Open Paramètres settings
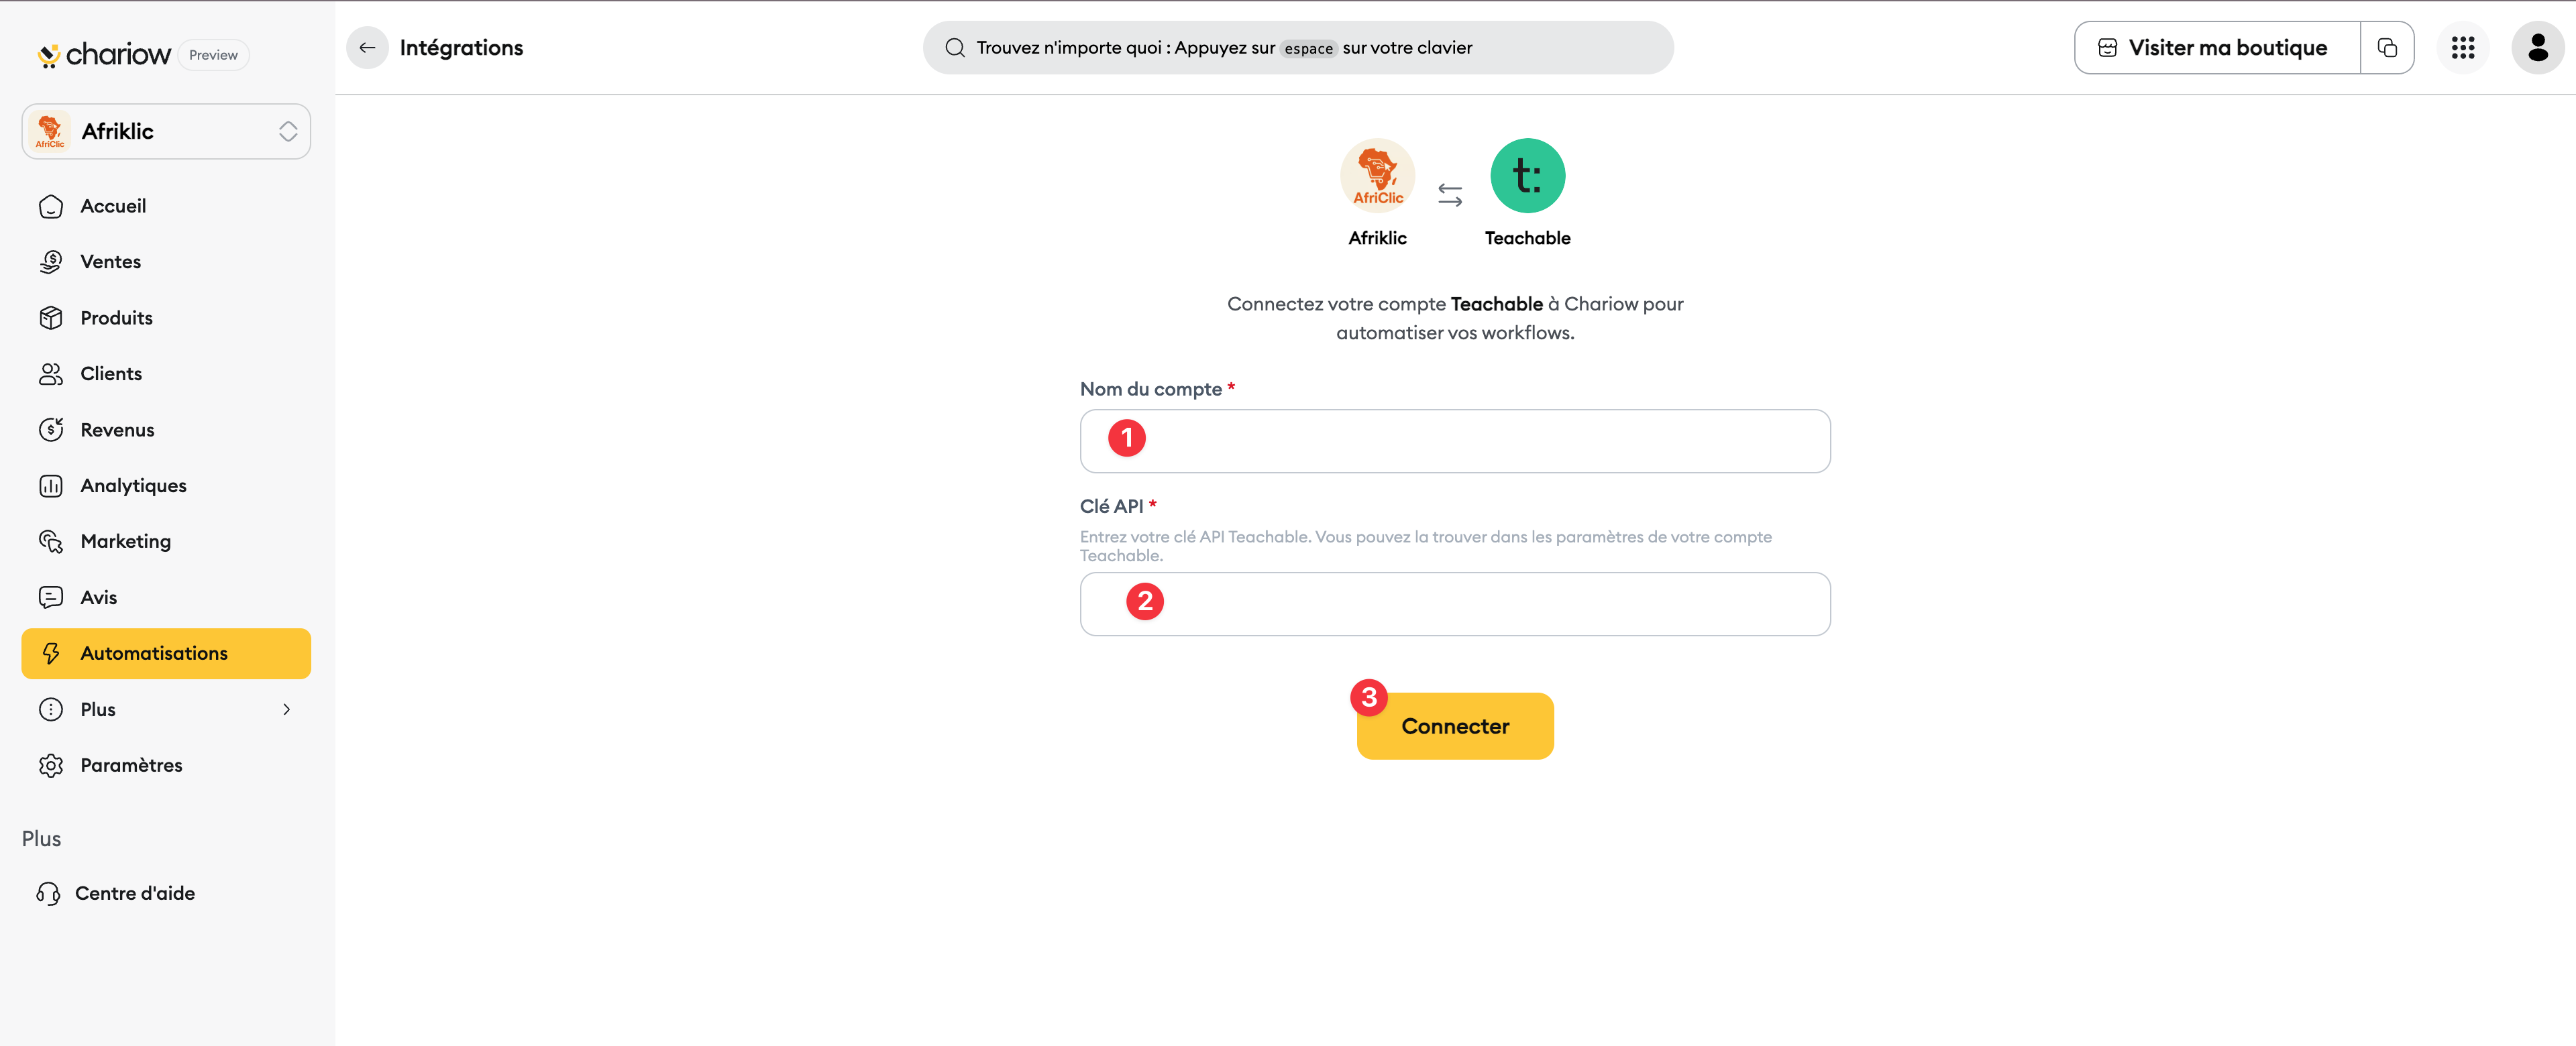 166,765
